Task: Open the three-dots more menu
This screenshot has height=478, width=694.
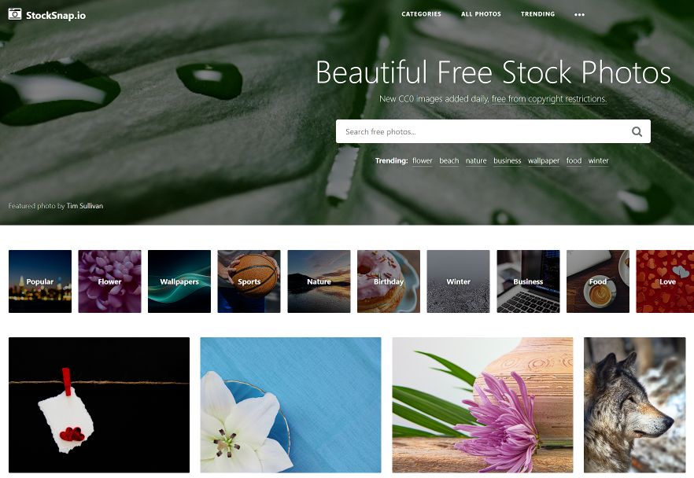Action: tap(579, 15)
